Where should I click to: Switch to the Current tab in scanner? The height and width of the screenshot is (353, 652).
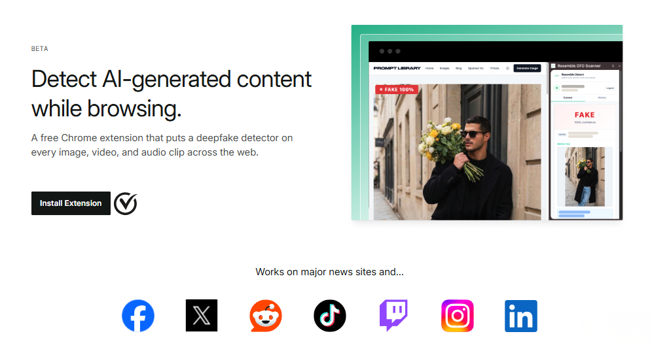(x=568, y=97)
